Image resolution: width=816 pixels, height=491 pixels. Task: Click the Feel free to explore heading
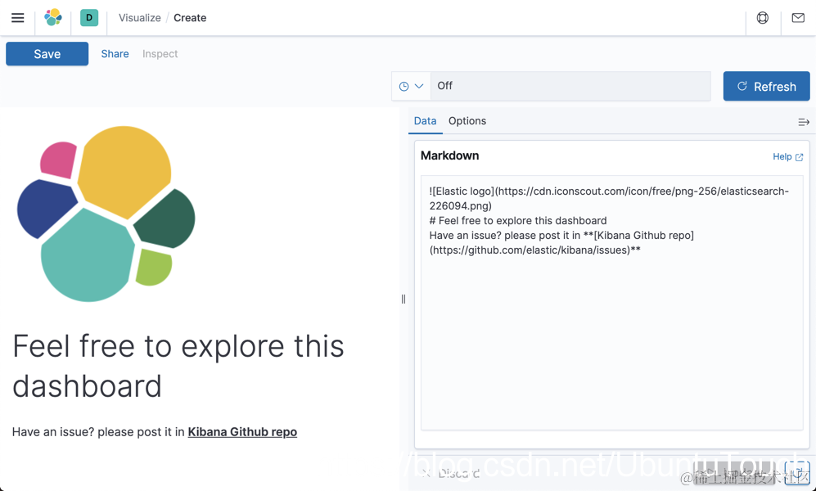tap(178, 366)
